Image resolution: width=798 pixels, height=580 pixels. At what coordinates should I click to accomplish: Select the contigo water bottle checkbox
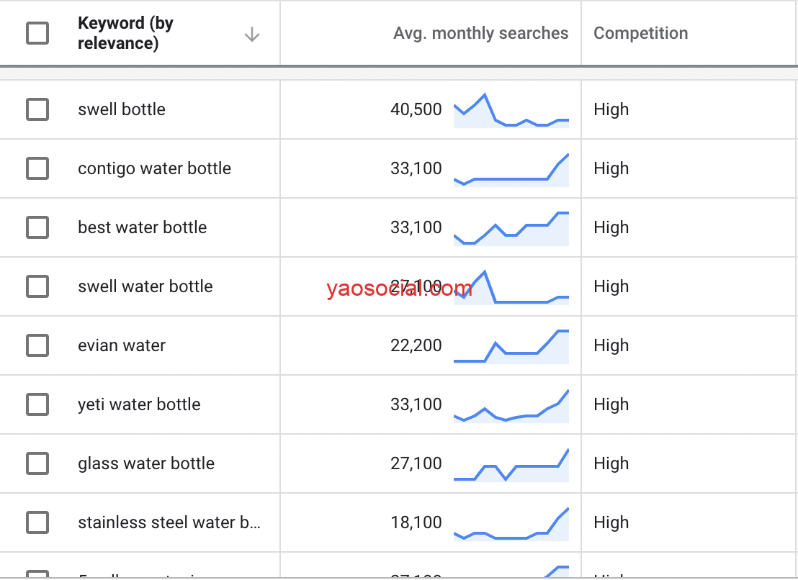(37, 168)
